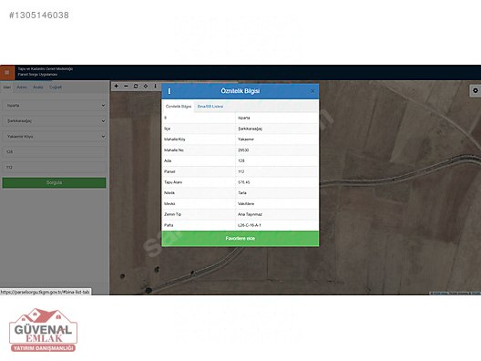Zoom out with the minus icon
Image resolution: width=481 pixels, height=361 pixels.
(126, 87)
